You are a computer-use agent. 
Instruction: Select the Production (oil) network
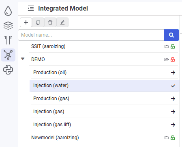click(x=105, y=72)
